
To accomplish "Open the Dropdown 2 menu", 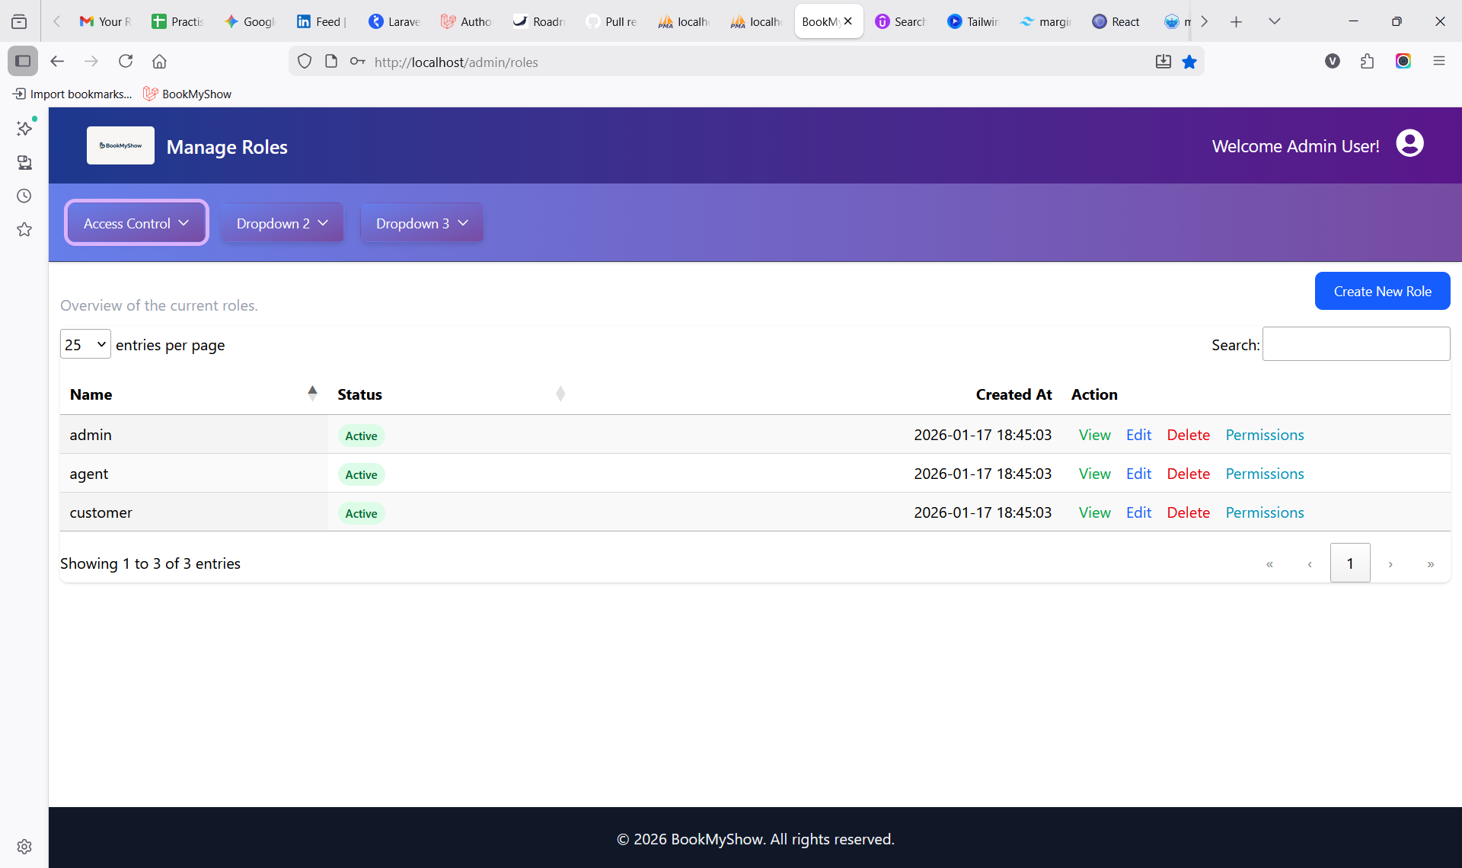I will coord(282,223).
